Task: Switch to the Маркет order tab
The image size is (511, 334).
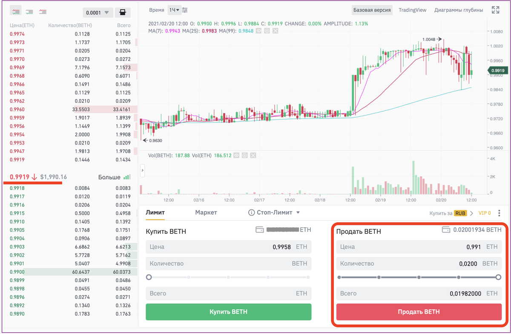Action: (x=206, y=212)
